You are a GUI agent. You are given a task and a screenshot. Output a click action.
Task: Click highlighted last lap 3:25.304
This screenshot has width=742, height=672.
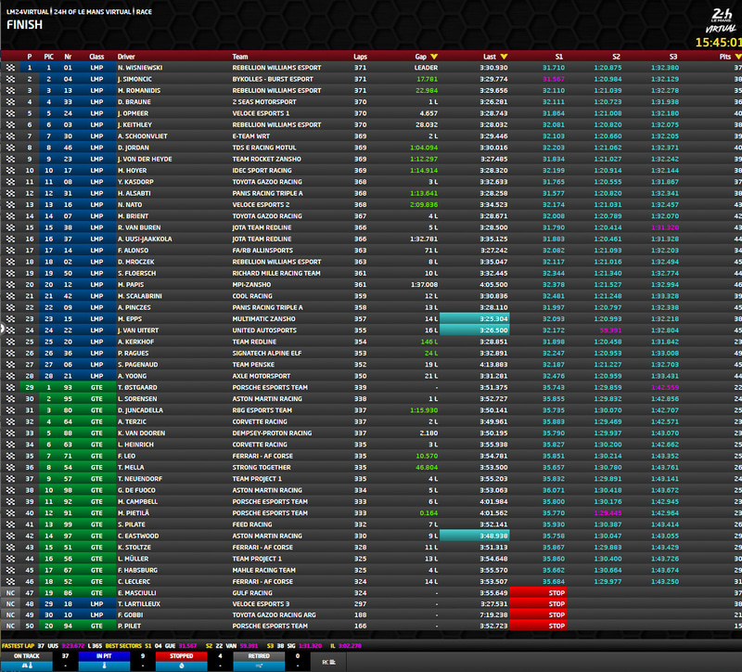475,318
